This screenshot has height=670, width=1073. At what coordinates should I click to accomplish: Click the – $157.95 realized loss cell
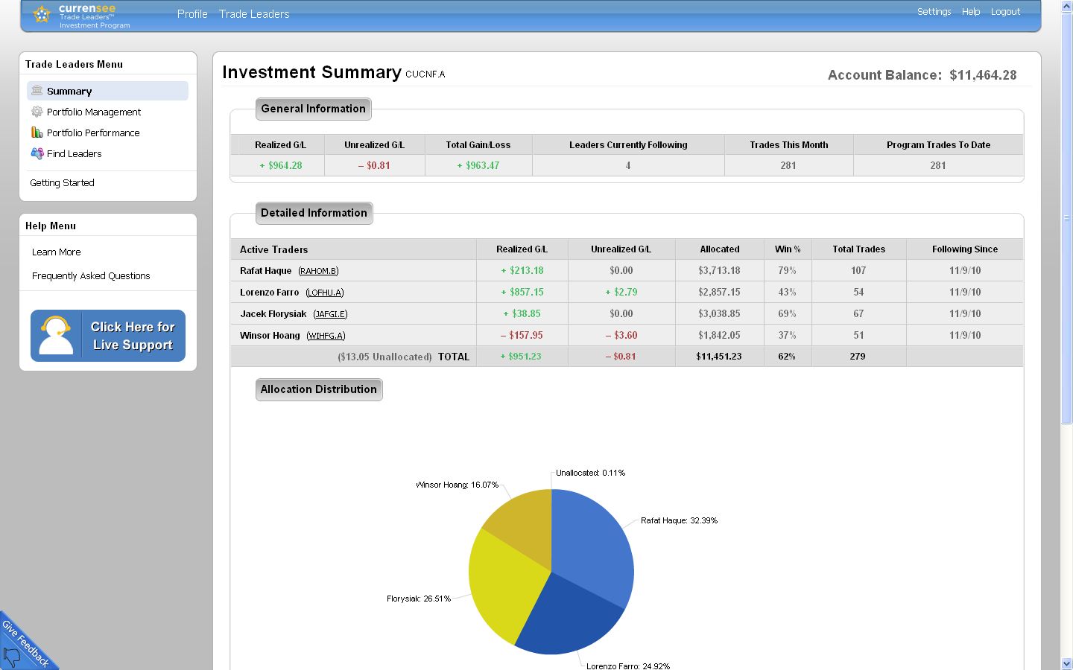(x=522, y=336)
